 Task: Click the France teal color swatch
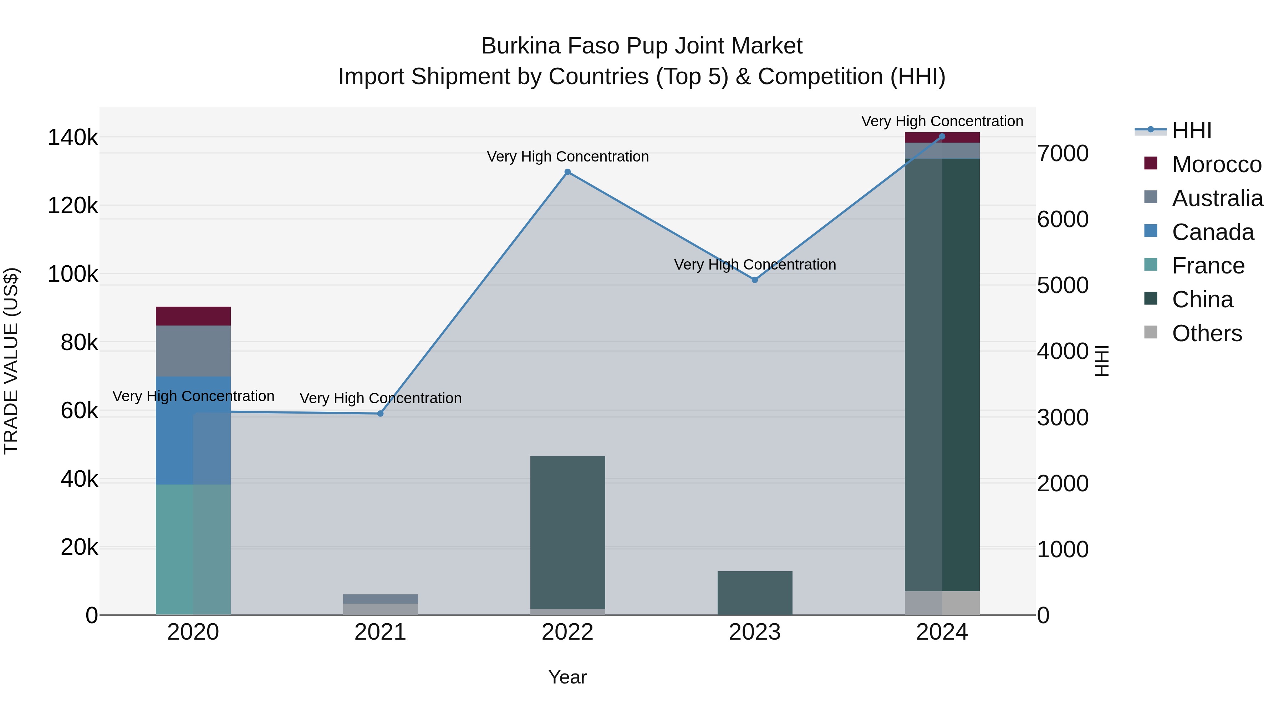[x=1150, y=264]
